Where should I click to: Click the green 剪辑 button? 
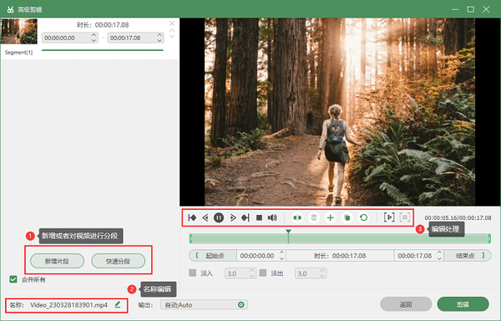(x=463, y=304)
